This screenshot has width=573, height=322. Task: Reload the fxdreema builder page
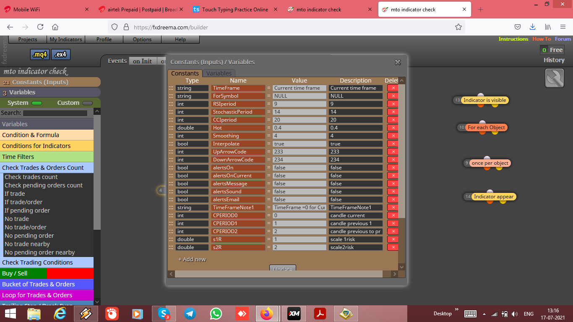(40, 27)
